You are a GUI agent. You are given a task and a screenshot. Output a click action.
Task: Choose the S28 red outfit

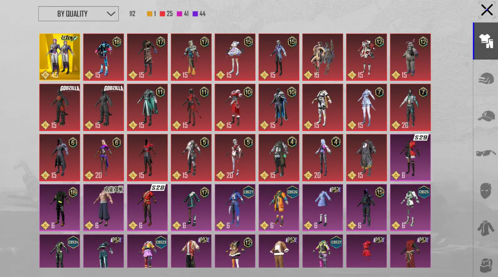coord(147,208)
